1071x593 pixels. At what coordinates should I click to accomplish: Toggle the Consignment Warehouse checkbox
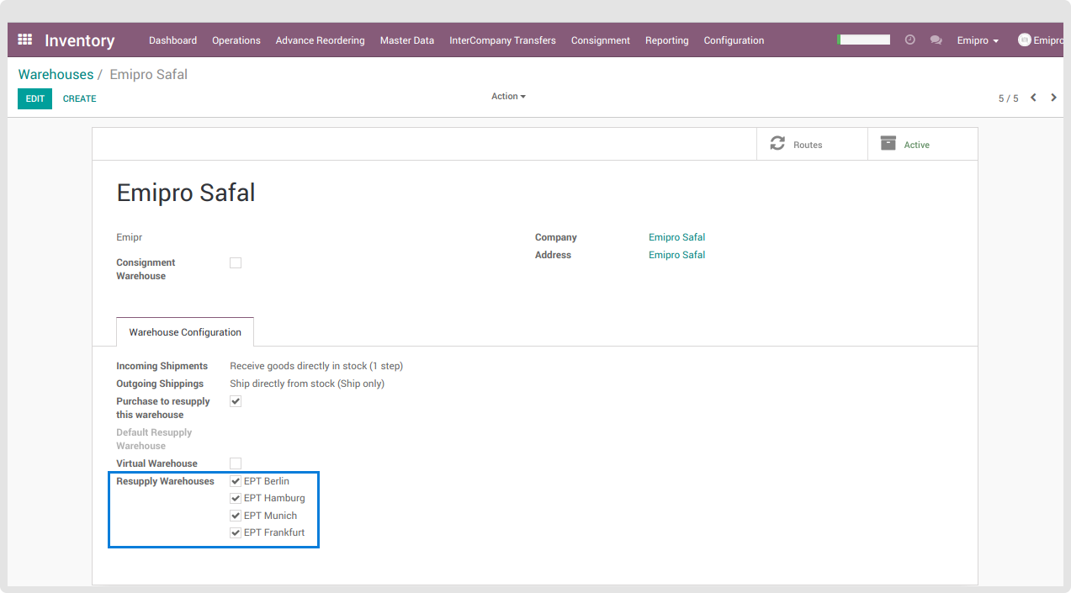(x=236, y=263)
